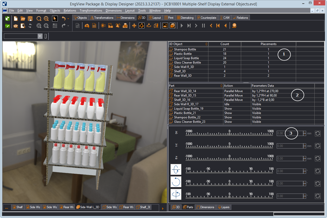Open a file with the folder icon
This screenshot has width=327, height=218.
pyautogui.click(x=23, y=19)
